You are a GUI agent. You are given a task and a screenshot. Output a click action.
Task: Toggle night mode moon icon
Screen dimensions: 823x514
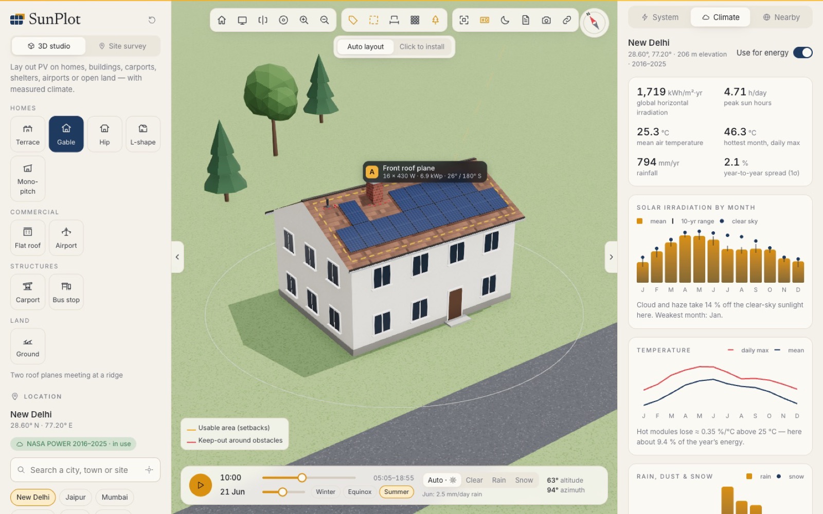coord(505,20)
